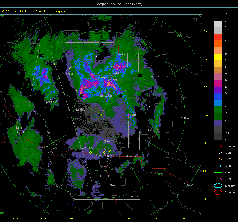Pick the slate 0-10 dBZ color swatch
The height and width of the screenshot is (222, 238).
click(218, 123)
